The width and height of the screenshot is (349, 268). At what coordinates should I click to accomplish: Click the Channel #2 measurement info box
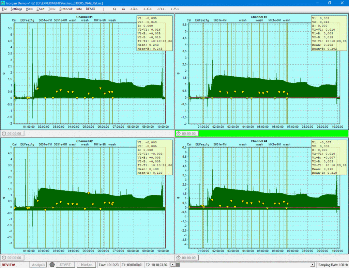154,157
